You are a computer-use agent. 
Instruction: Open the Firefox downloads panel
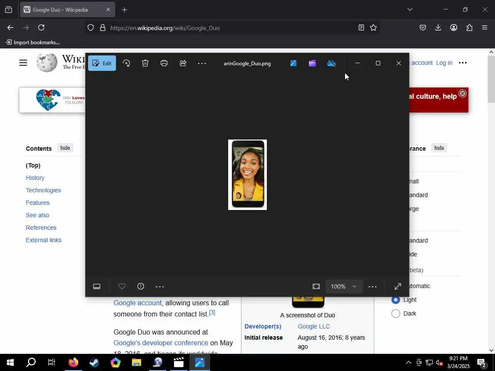(x=438, y=28)
